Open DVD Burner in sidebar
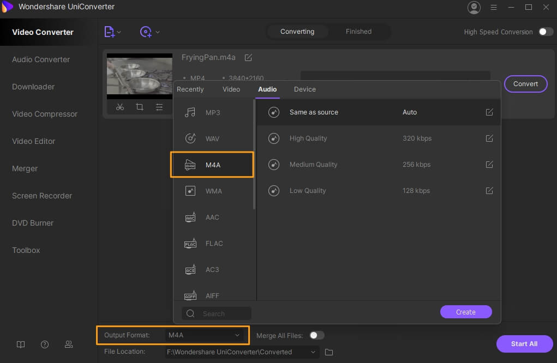The width and height of the screenshot is (557, 363). (33, 223)
